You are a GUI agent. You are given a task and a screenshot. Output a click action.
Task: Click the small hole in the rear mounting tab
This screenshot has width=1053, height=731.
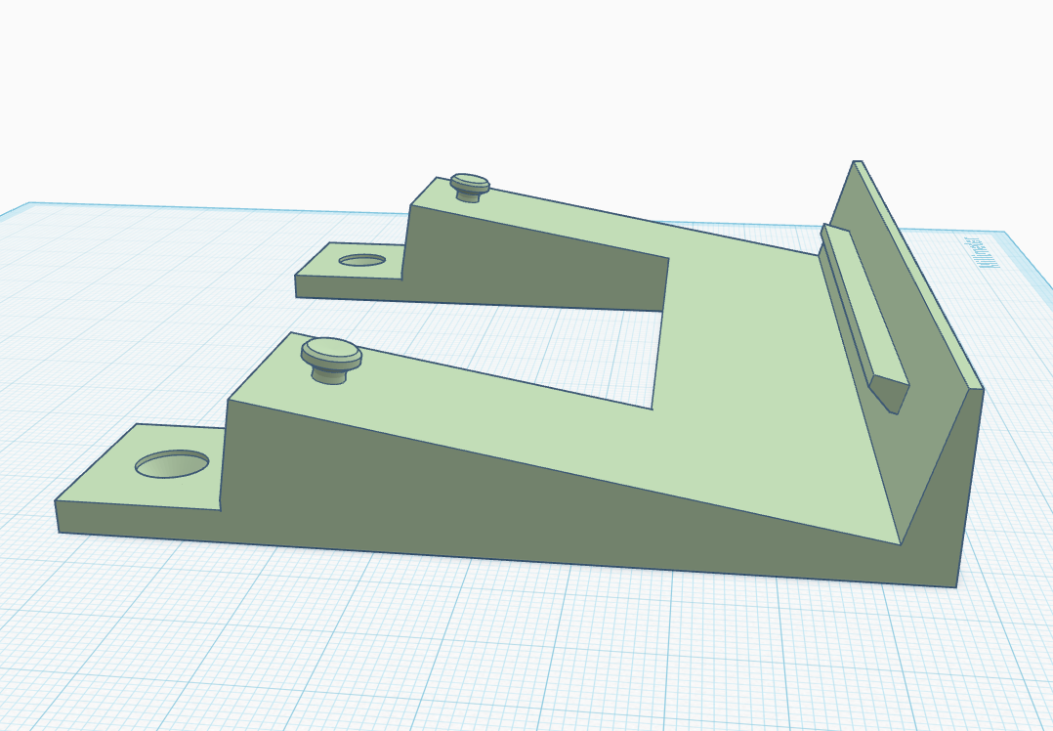[362, 260]
